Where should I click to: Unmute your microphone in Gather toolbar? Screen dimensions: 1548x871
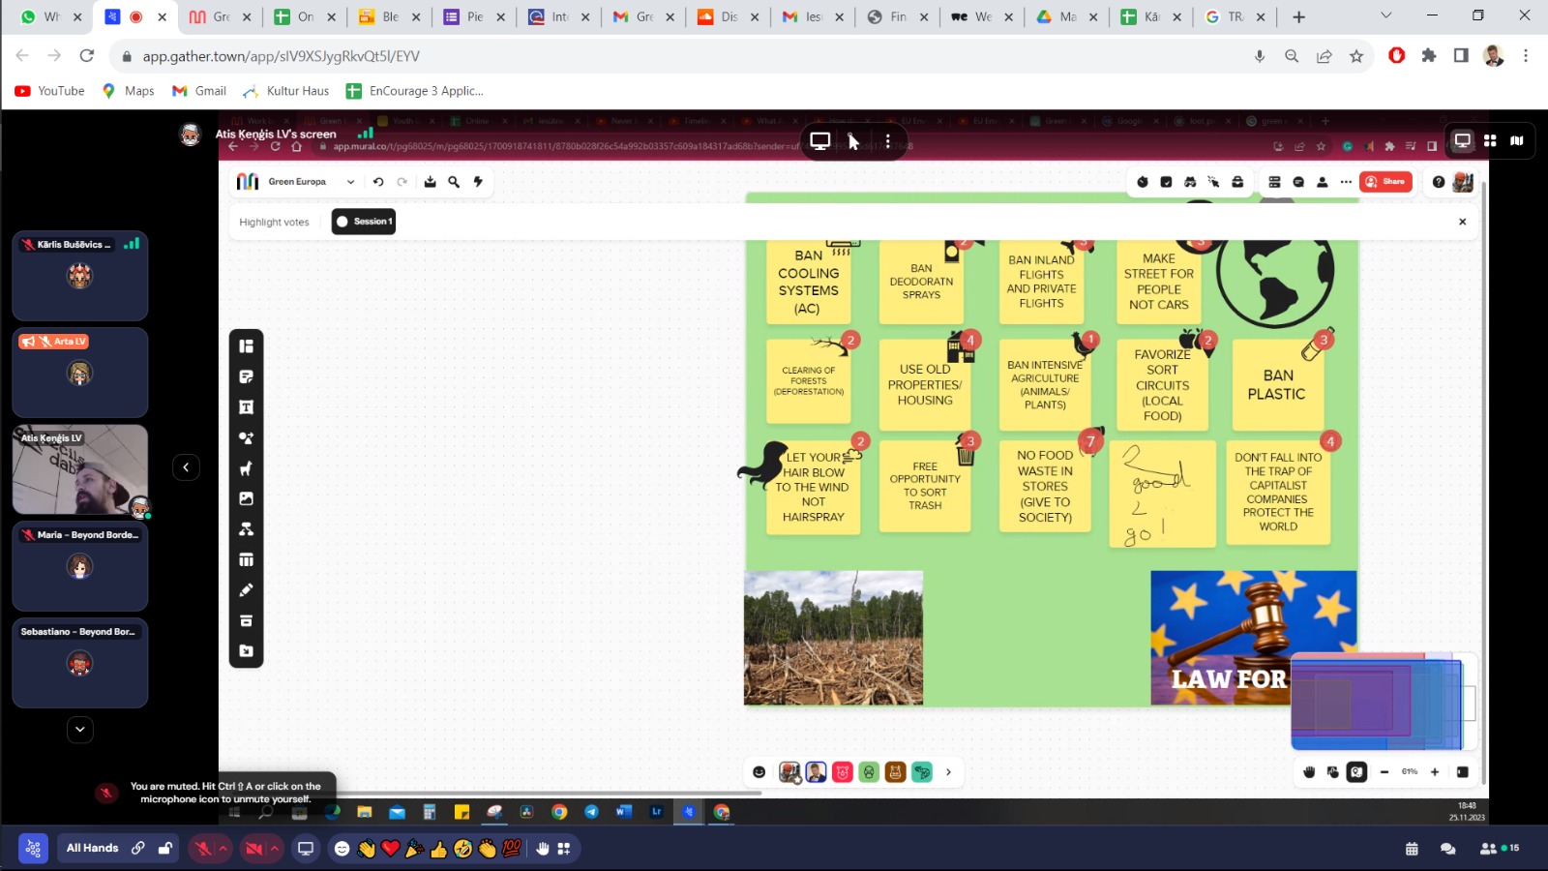[x=203, y=849]
